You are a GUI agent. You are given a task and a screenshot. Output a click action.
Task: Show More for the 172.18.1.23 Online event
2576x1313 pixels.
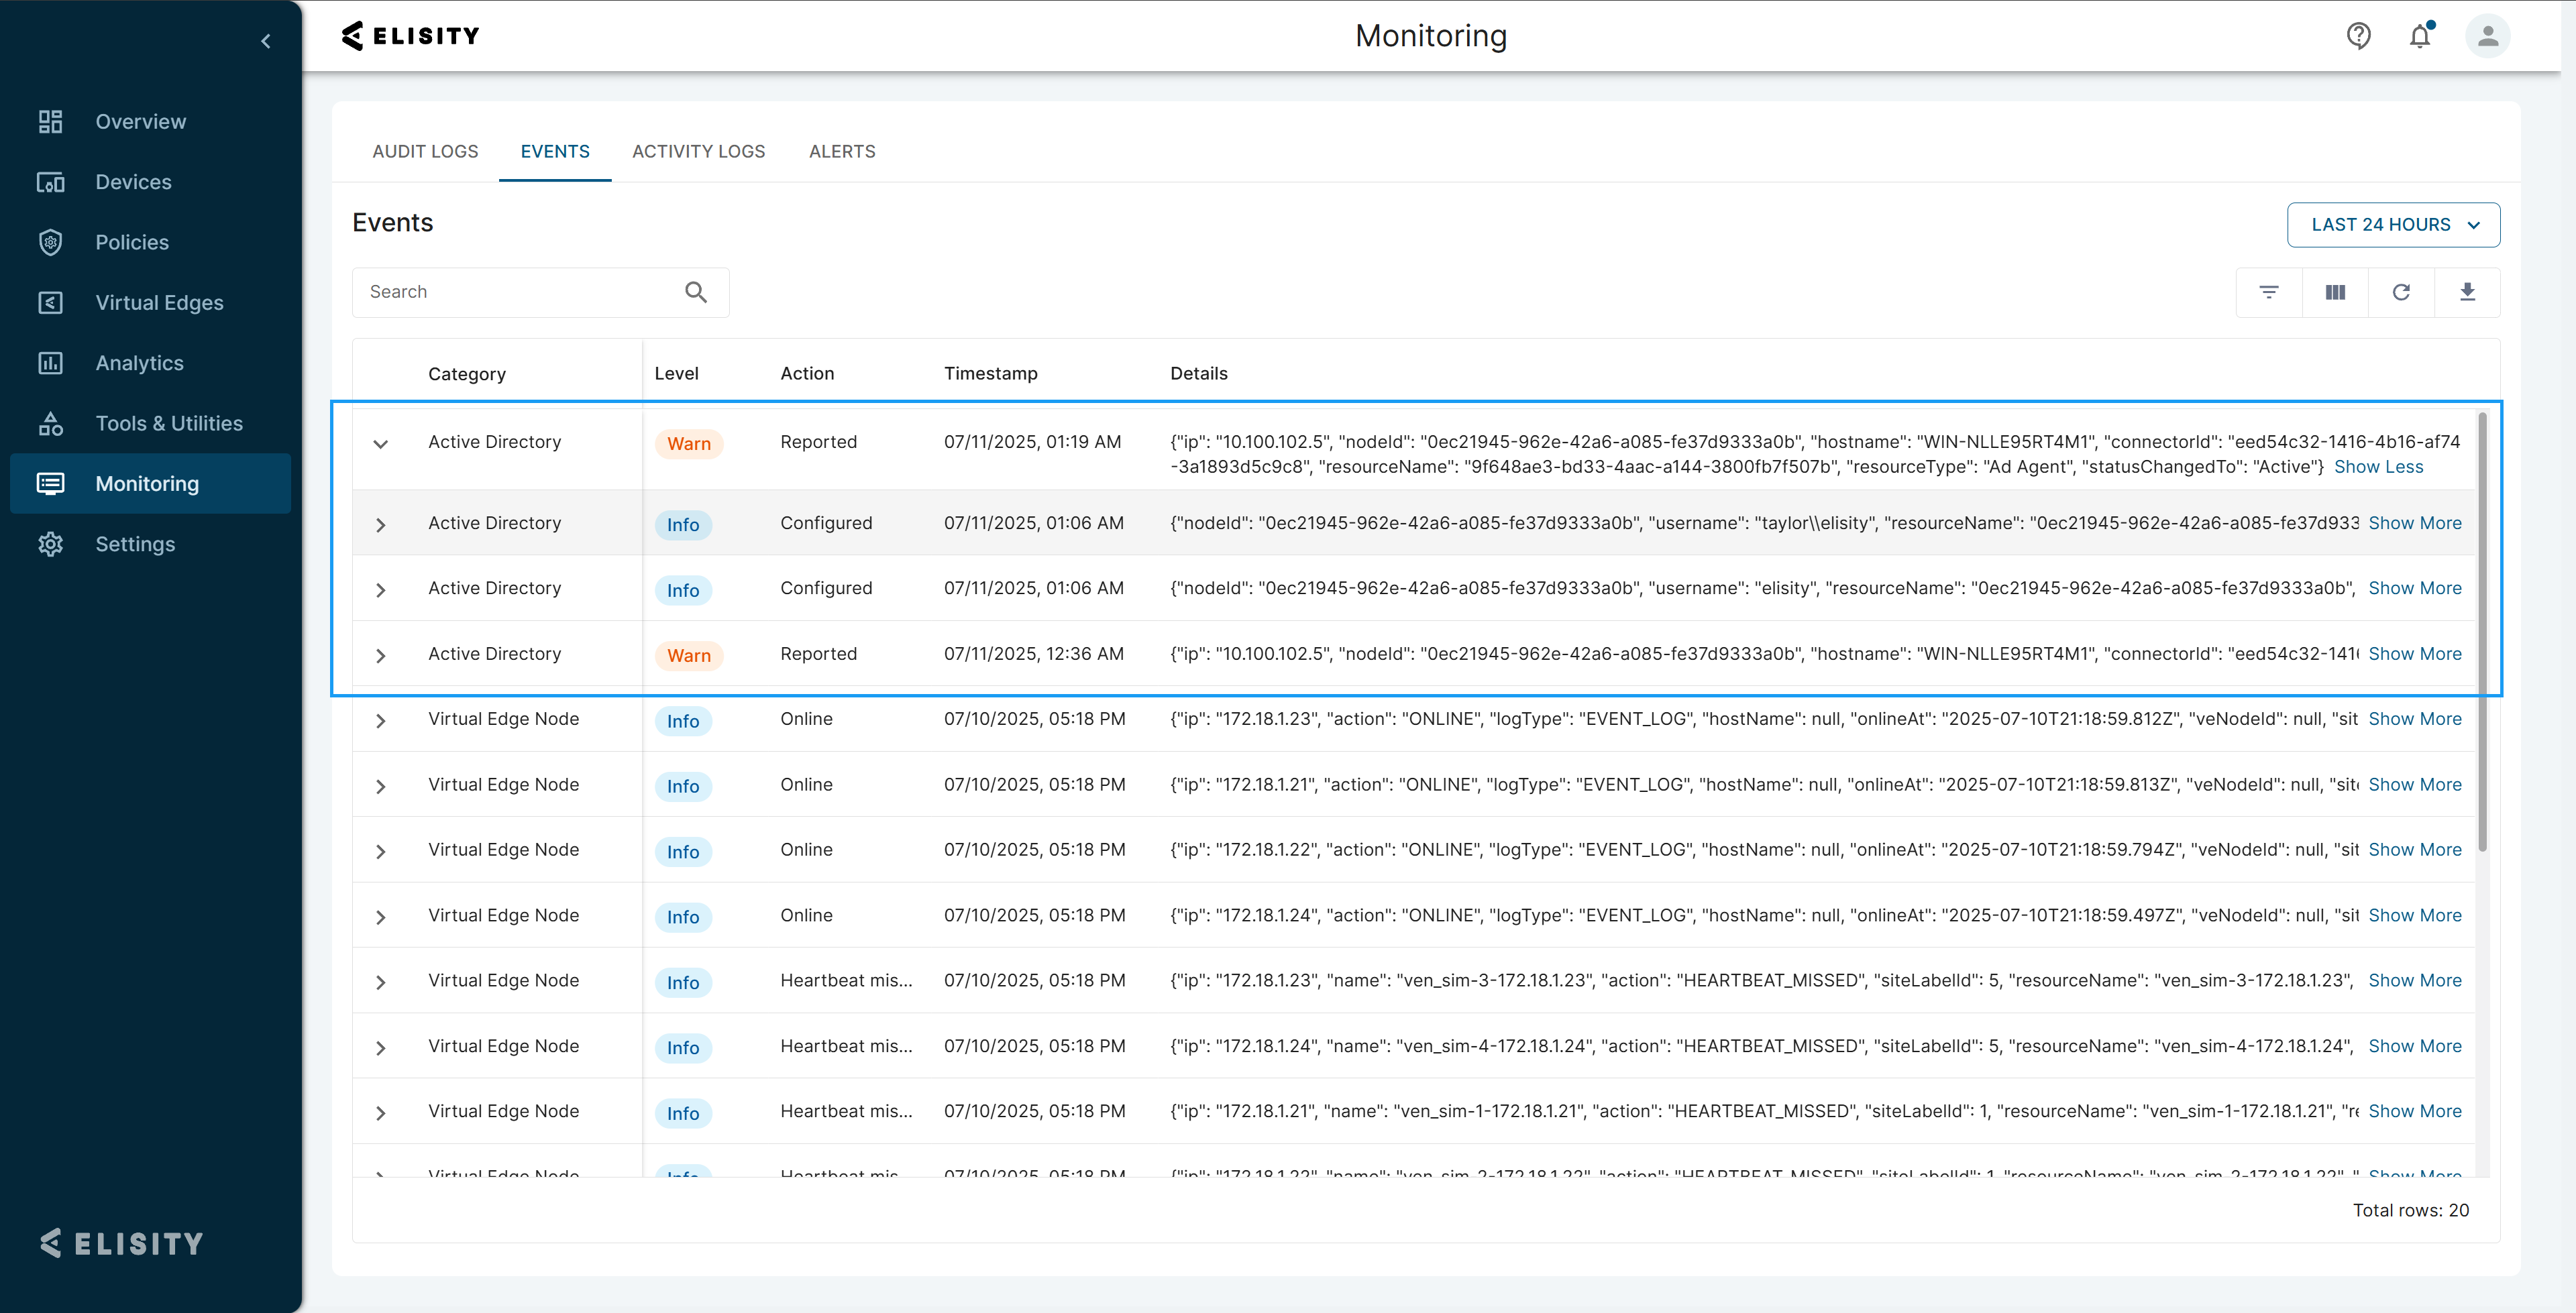2415,719
